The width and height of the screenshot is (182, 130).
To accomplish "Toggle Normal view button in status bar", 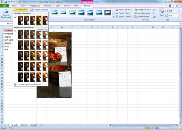I will (x=146, y=128).
